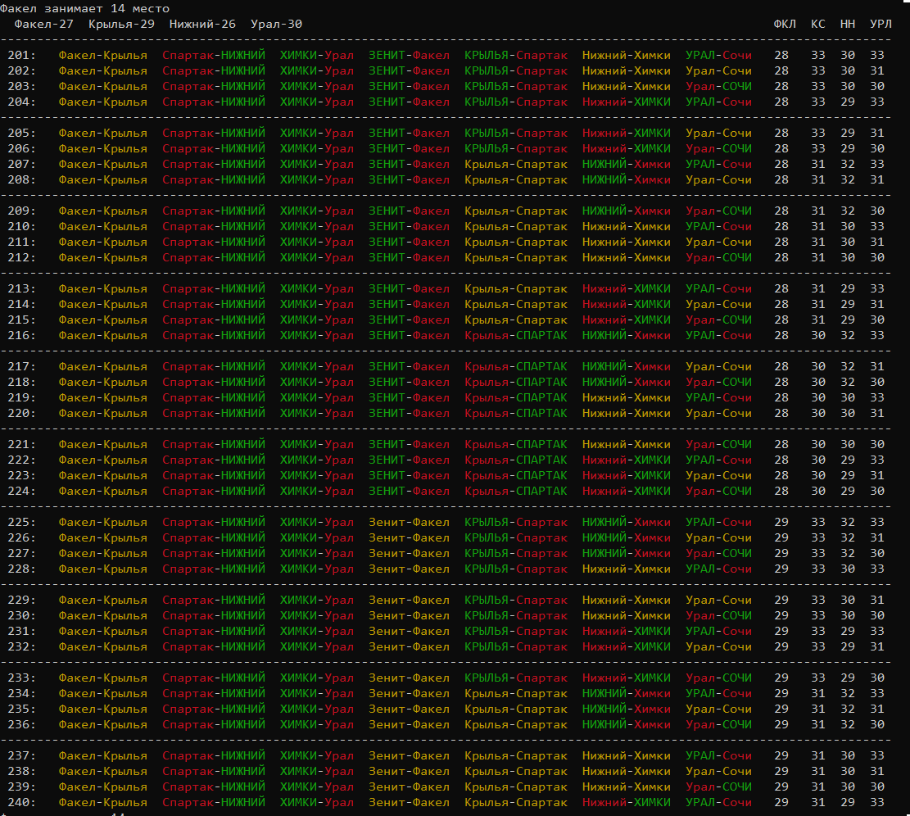Screen dimensions: 910x816
Task: Select the УРЛ value "33" in row 240
Action: click(x=877, y=803)
